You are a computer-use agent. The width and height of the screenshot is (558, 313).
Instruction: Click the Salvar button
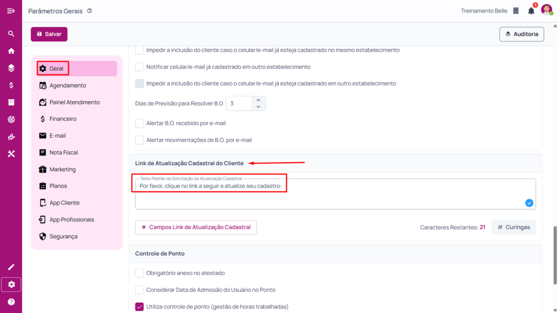49,34
